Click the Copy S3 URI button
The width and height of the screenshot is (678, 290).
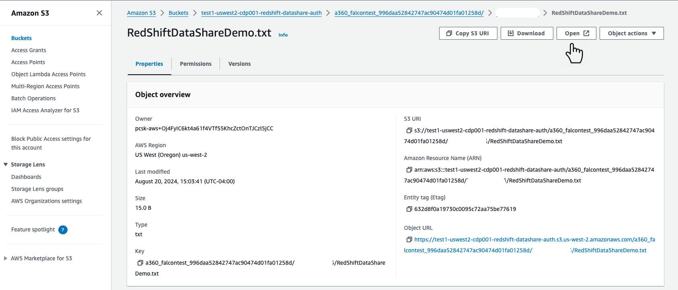coord(468,33)
